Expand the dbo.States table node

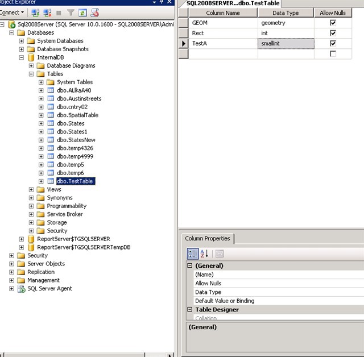pos(42,123)
